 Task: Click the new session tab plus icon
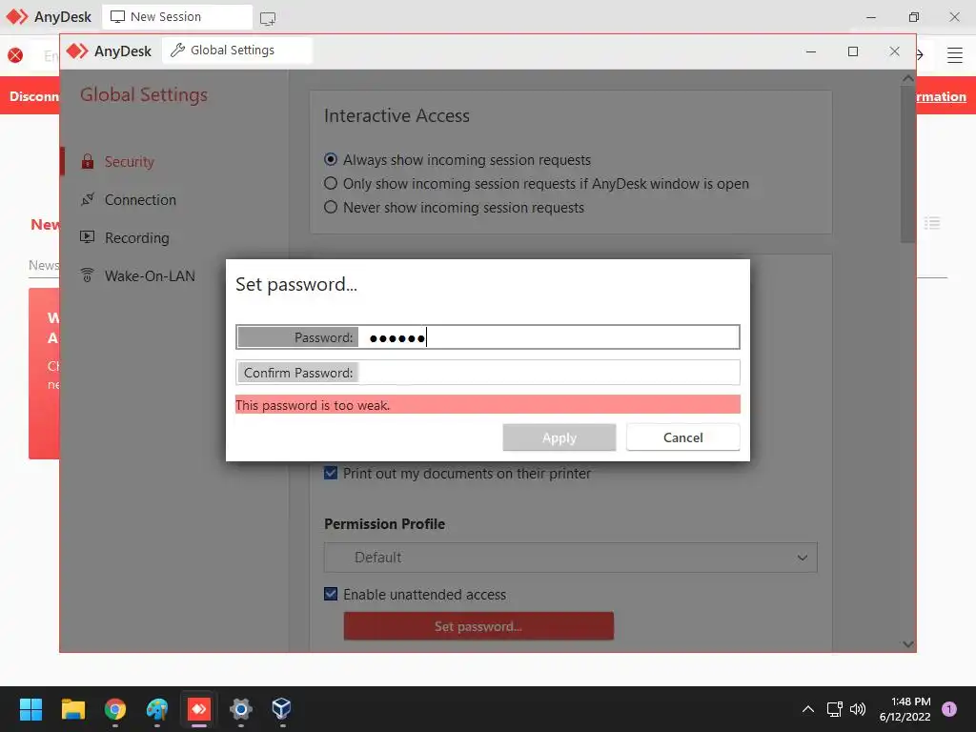point(268,18)
